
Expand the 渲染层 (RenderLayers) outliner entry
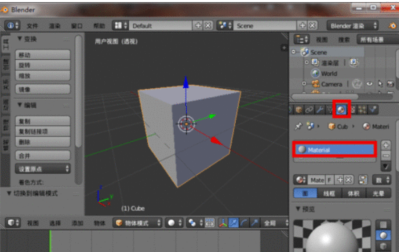tap(307, 62)
